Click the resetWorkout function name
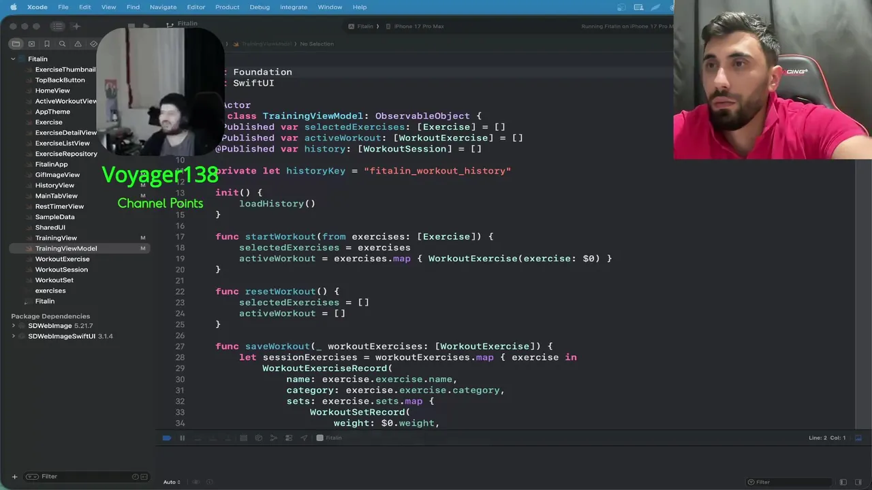This screenshot has height=490, width=872. tap(280, 291)
